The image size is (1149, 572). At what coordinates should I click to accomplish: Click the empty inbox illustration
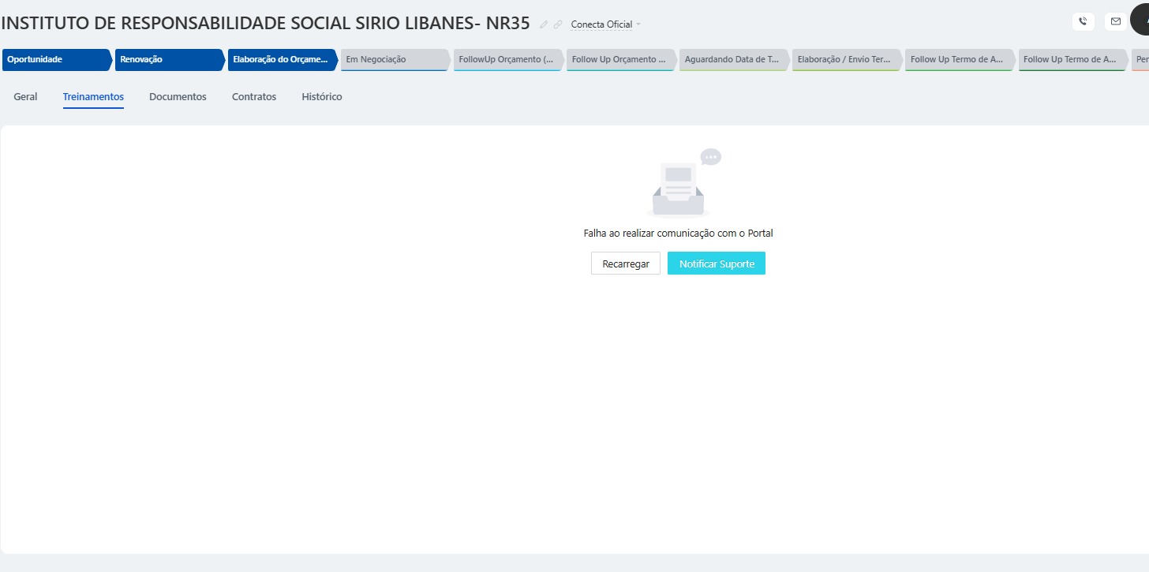(x=679, y=184)
